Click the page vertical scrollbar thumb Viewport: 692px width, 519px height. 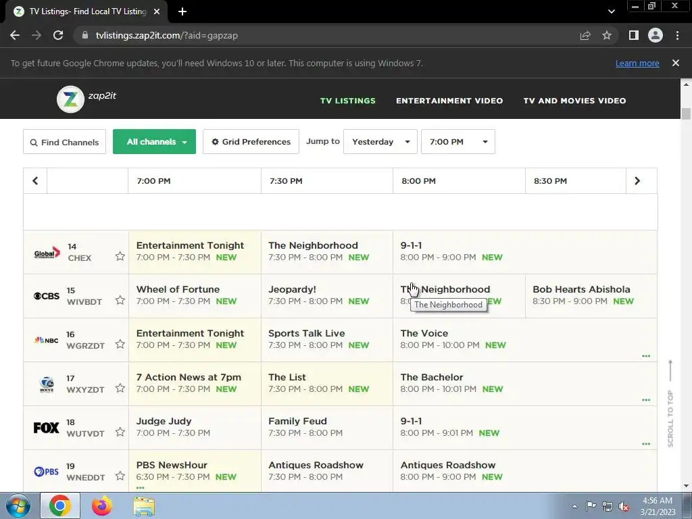pos(686,114)
